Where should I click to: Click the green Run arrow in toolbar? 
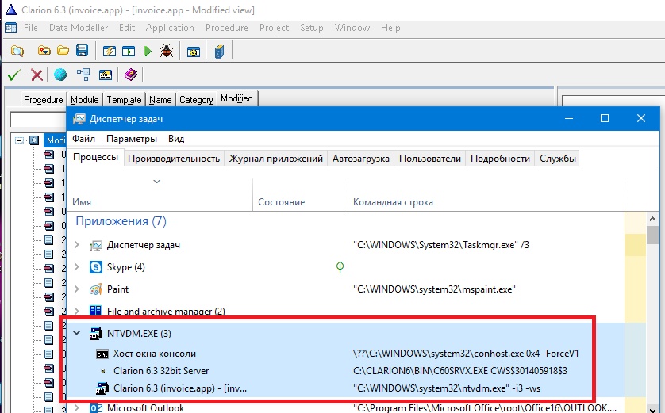click(x=148, y=52)
